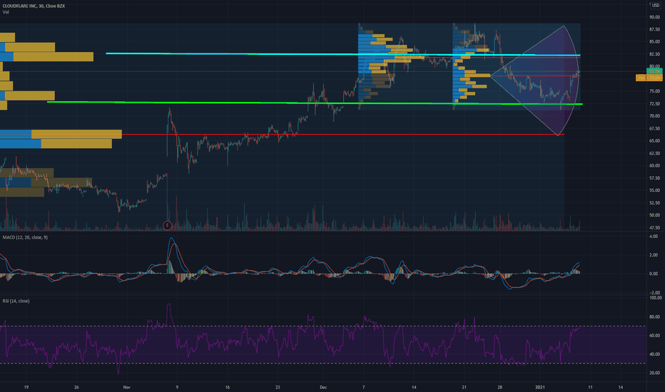Click the RSI scale value 60.00
665x392 pixels.
(654, 336)
